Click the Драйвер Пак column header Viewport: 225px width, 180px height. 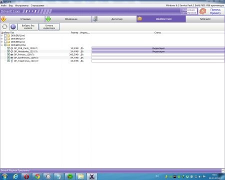tap(7, 32)
